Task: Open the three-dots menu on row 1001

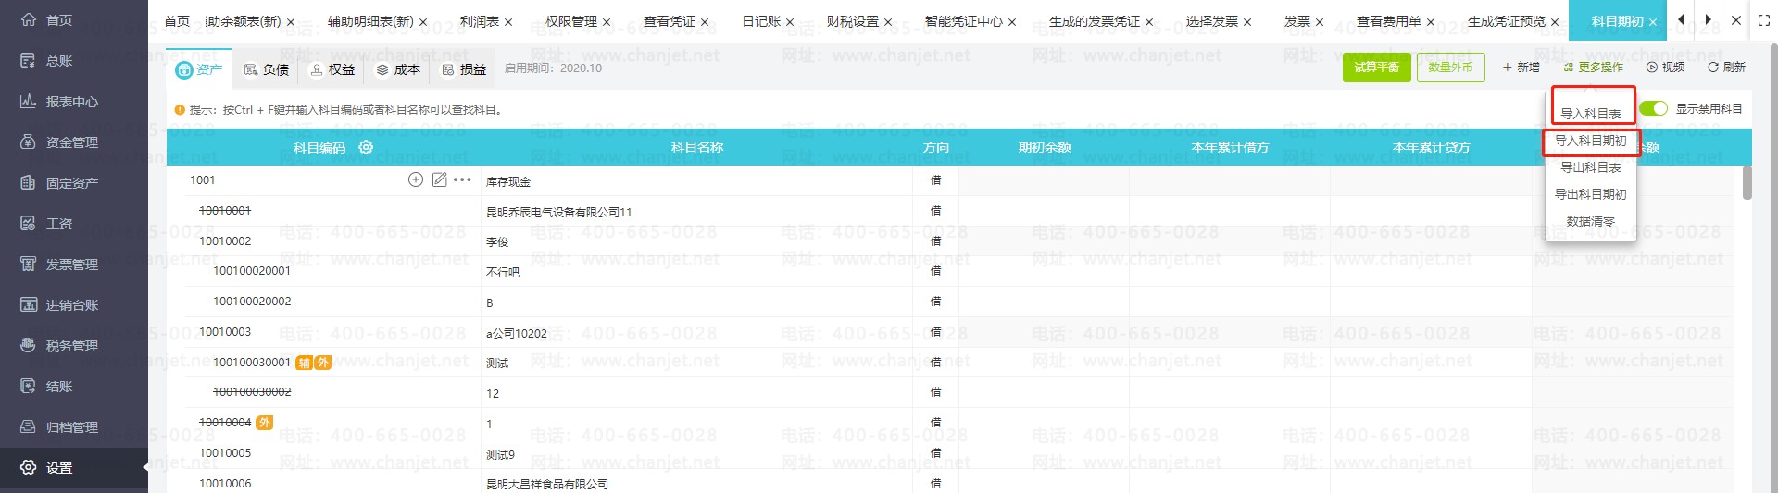Action: pos(462,179)
